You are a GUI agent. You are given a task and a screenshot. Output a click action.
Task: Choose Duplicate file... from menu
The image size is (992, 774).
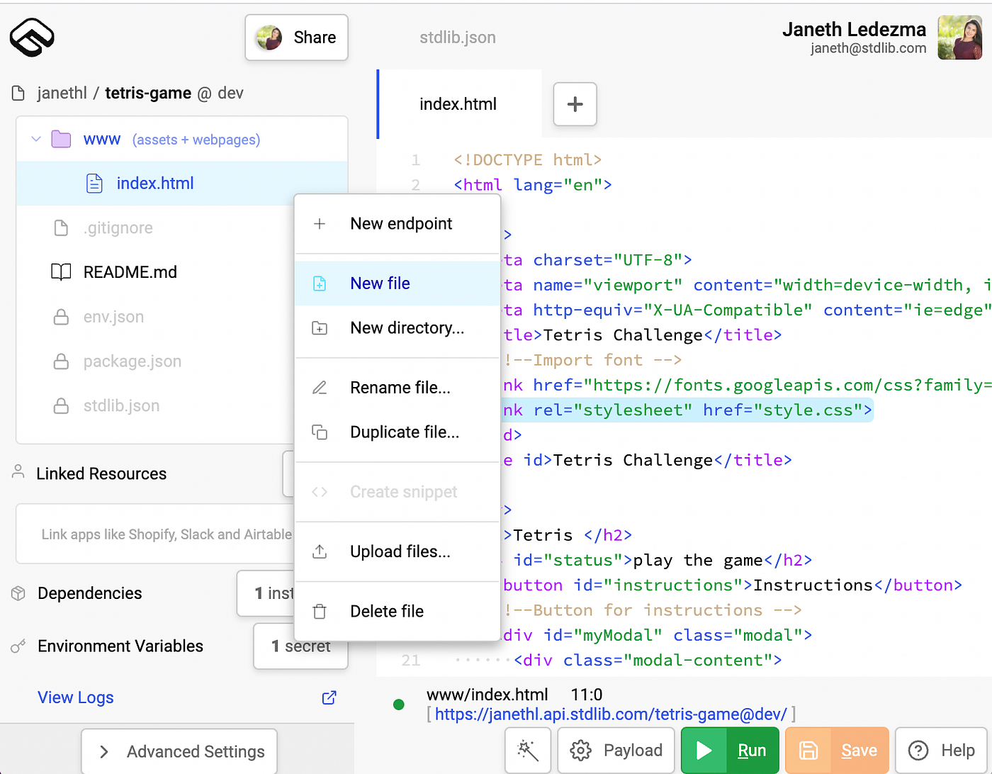pyautogui.click(x=398, y=432)
